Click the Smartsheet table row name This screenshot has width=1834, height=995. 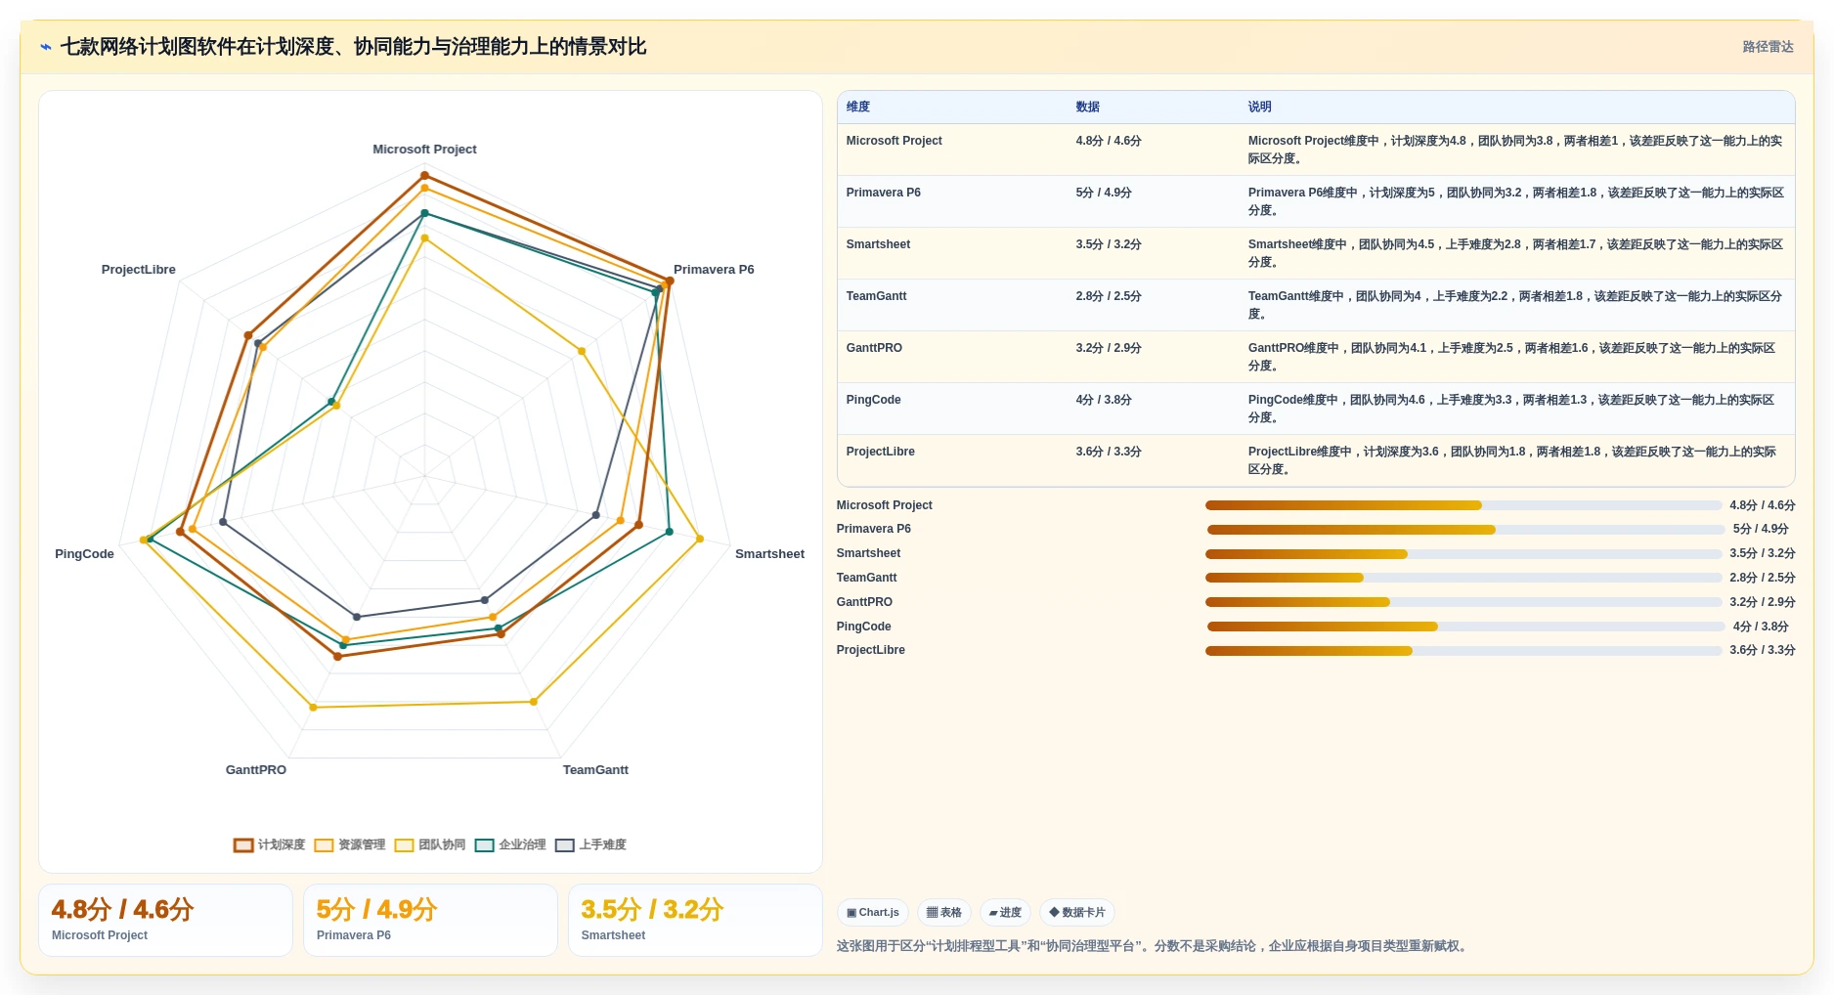click(x=878, y=244)
